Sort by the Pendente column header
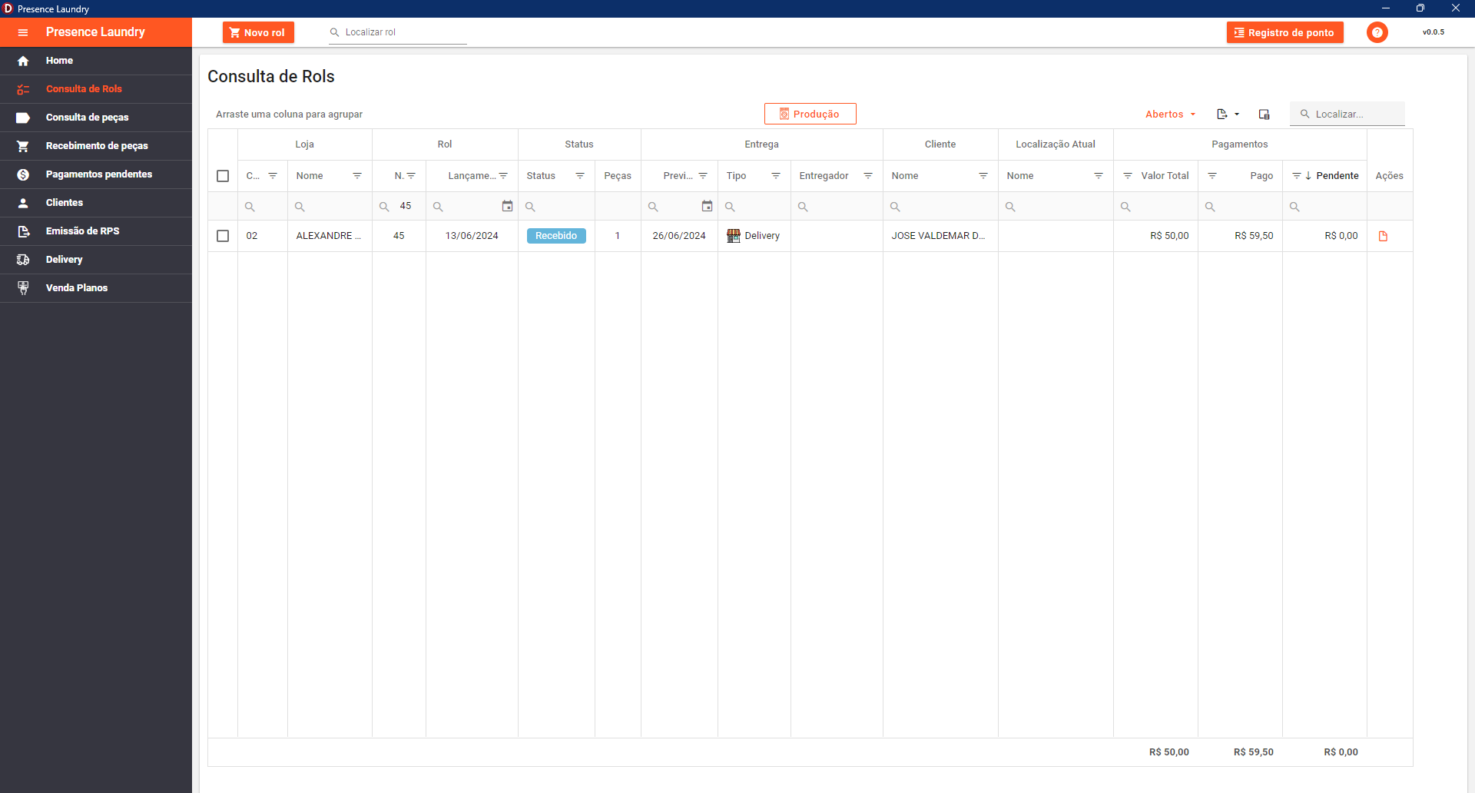The height and width of the screenshot is (793, 1475). [1337, 176]
